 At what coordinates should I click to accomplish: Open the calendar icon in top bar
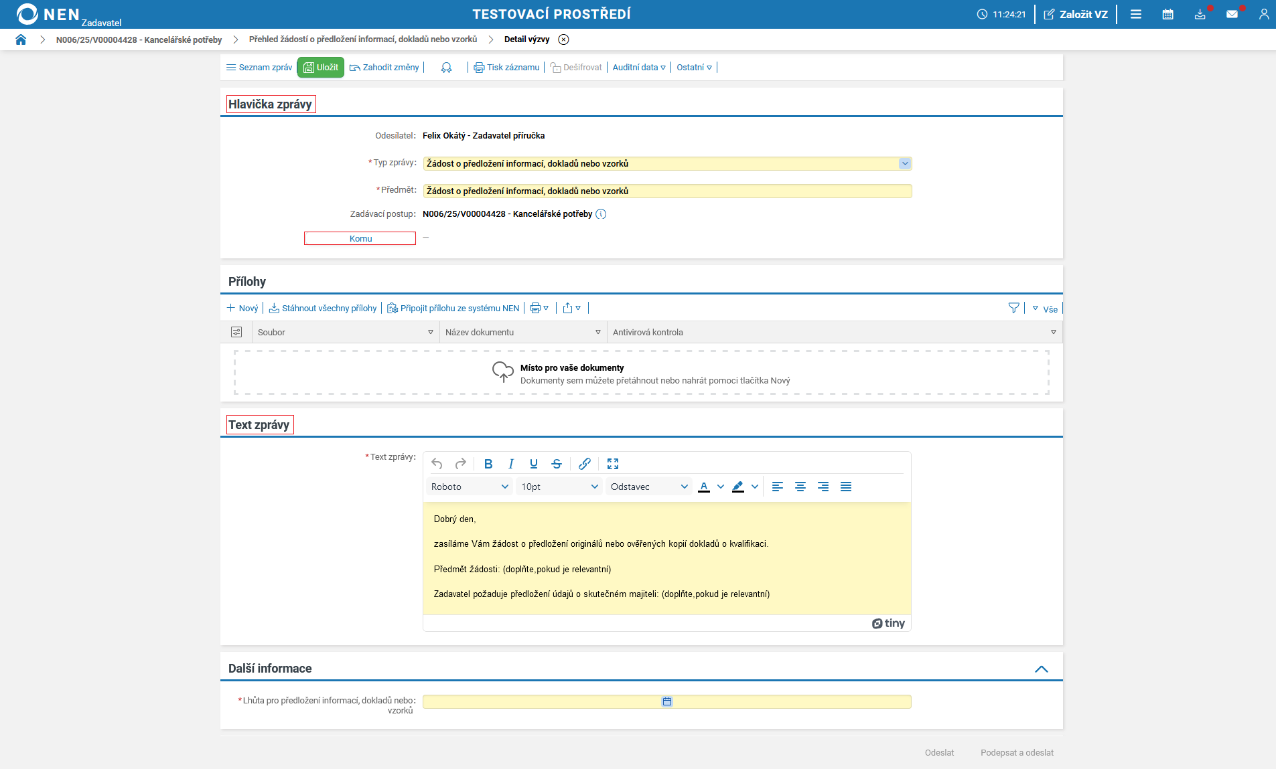click(x=1167, y=14)
